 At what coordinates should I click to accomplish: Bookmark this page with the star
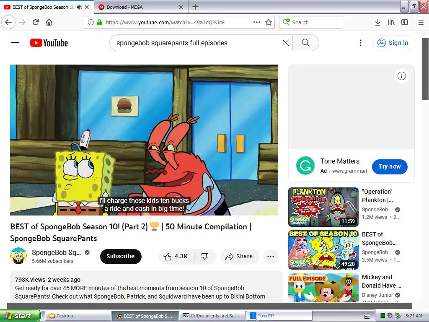click(x=269, y=22)
